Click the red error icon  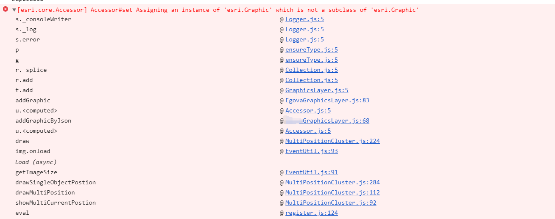click(x=6, y=9)
